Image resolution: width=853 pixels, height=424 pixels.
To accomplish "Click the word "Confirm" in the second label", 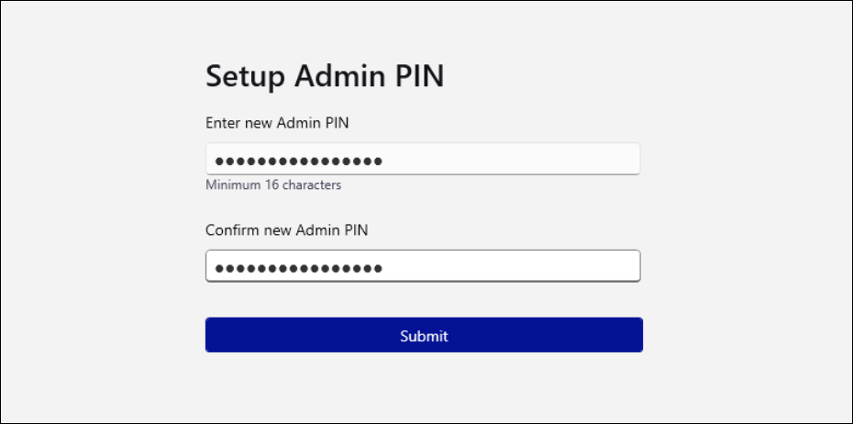I will click(x=232, y=229).
